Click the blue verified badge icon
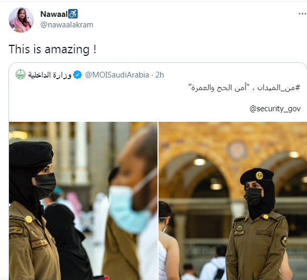Screen dimensions: 307x280 pos(78,75)
